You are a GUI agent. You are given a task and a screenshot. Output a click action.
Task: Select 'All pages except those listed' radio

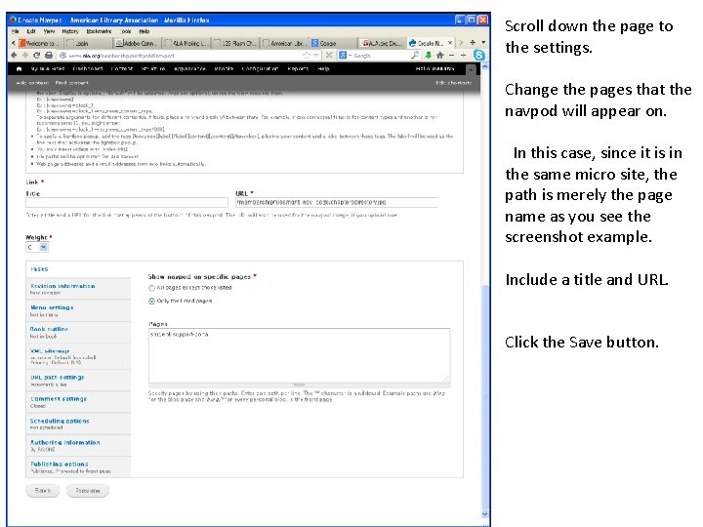151,288
